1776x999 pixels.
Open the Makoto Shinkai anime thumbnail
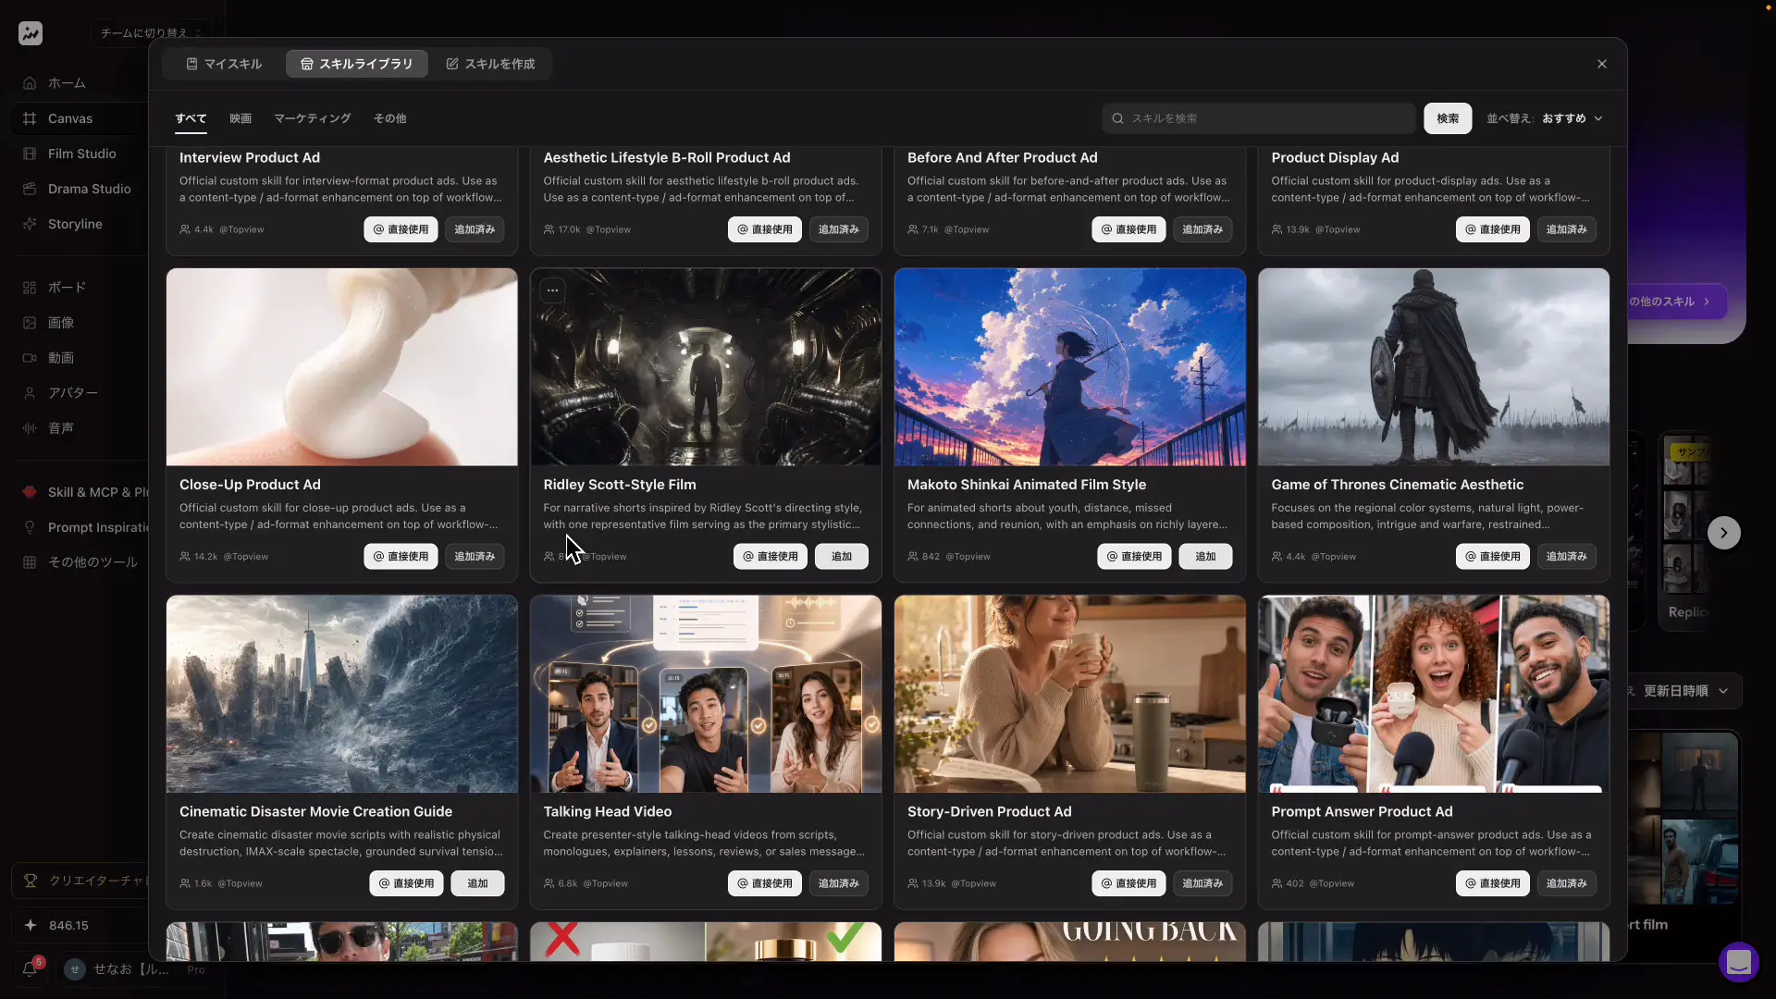[x=1070, y=367]
